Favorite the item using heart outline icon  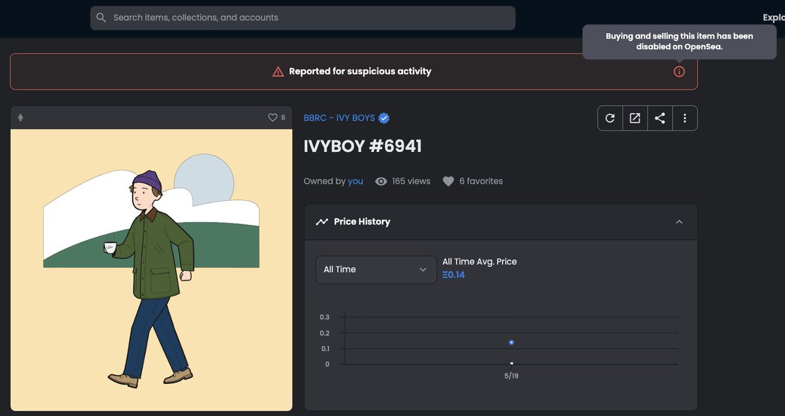[273, 118]
